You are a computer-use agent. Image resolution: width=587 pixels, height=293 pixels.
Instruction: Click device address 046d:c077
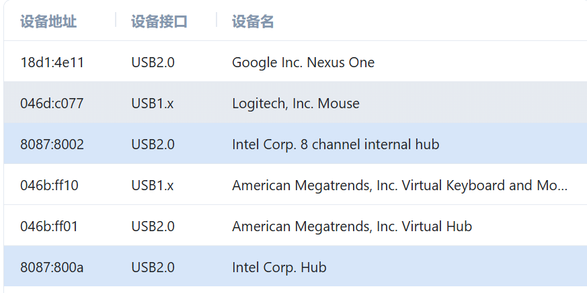[52, 103]
